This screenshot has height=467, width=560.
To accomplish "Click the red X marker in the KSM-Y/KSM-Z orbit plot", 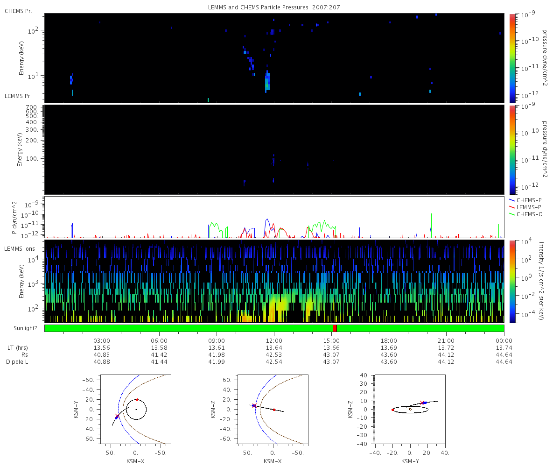I will click(422, 403).
